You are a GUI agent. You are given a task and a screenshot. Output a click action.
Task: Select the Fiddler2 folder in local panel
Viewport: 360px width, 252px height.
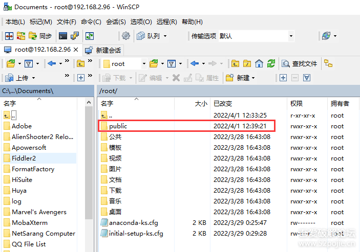click(x=39, y=158)
